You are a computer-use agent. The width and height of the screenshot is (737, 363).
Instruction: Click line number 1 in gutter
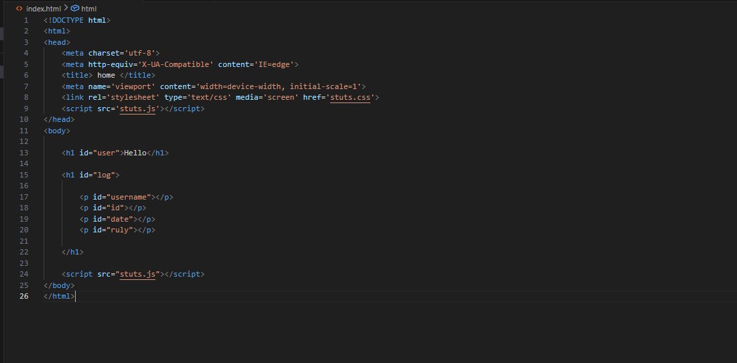(x=26, y=20)
